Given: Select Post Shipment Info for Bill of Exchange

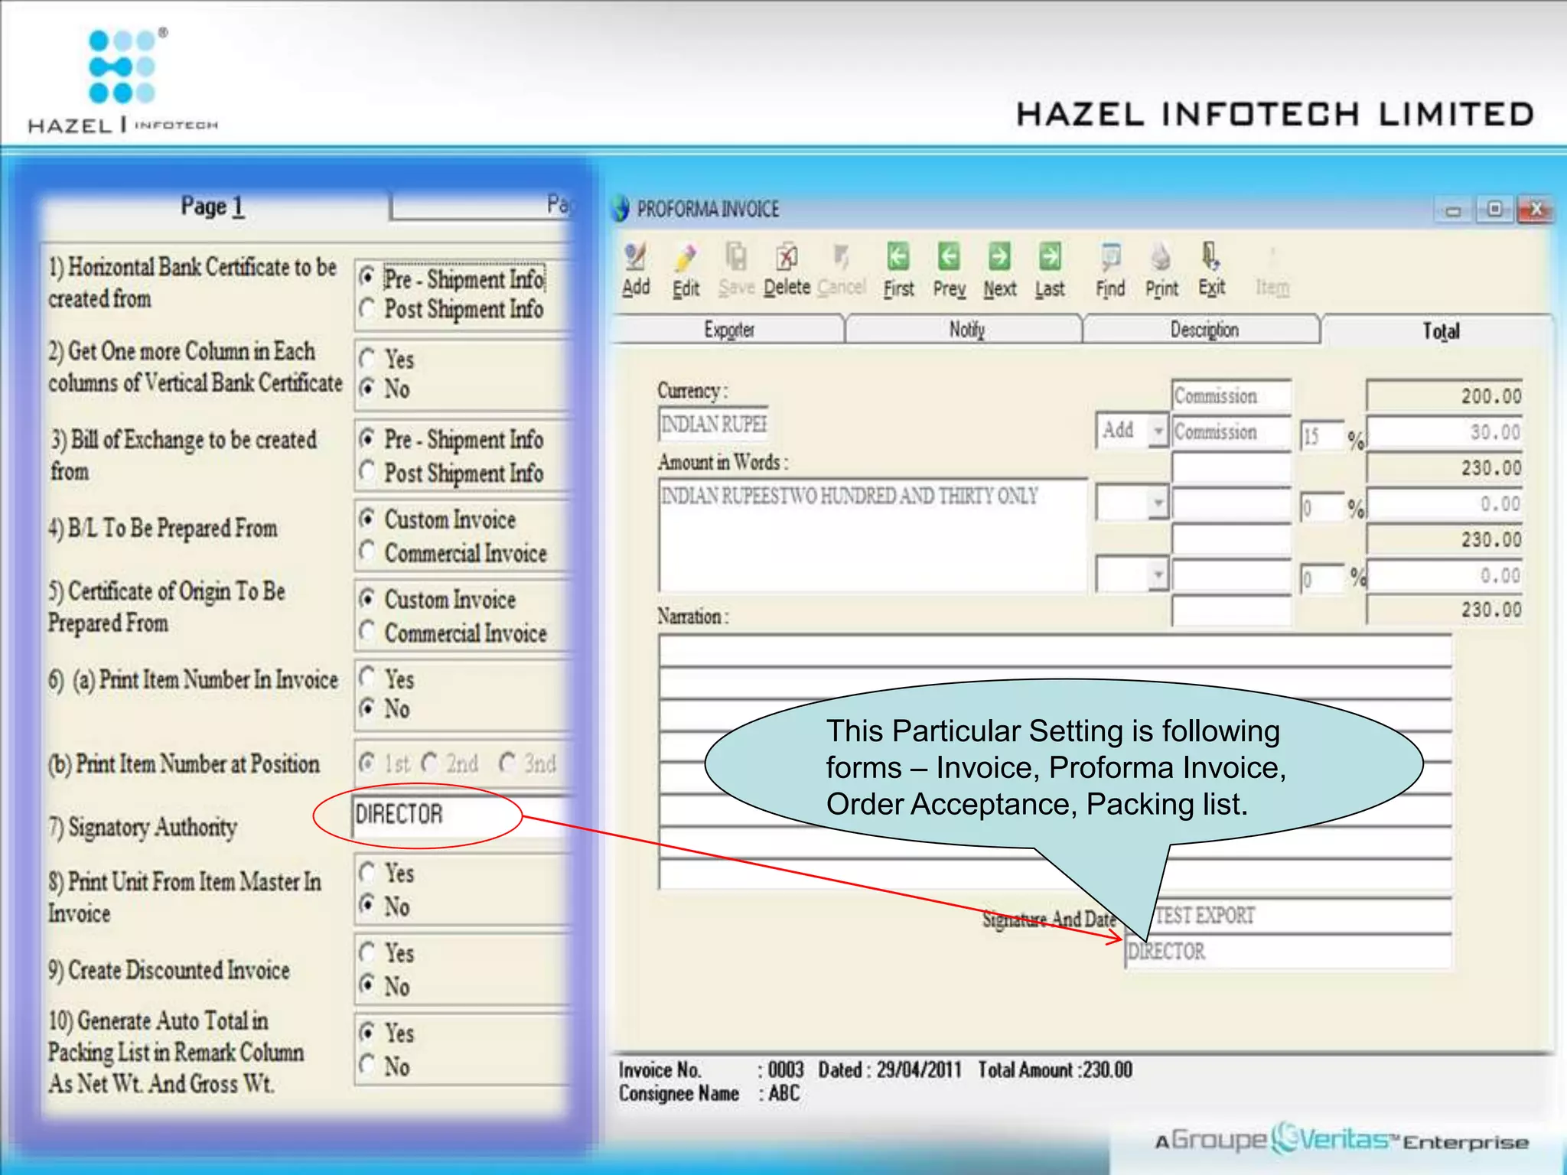Looking at the screenshot, I should (367, 471).
